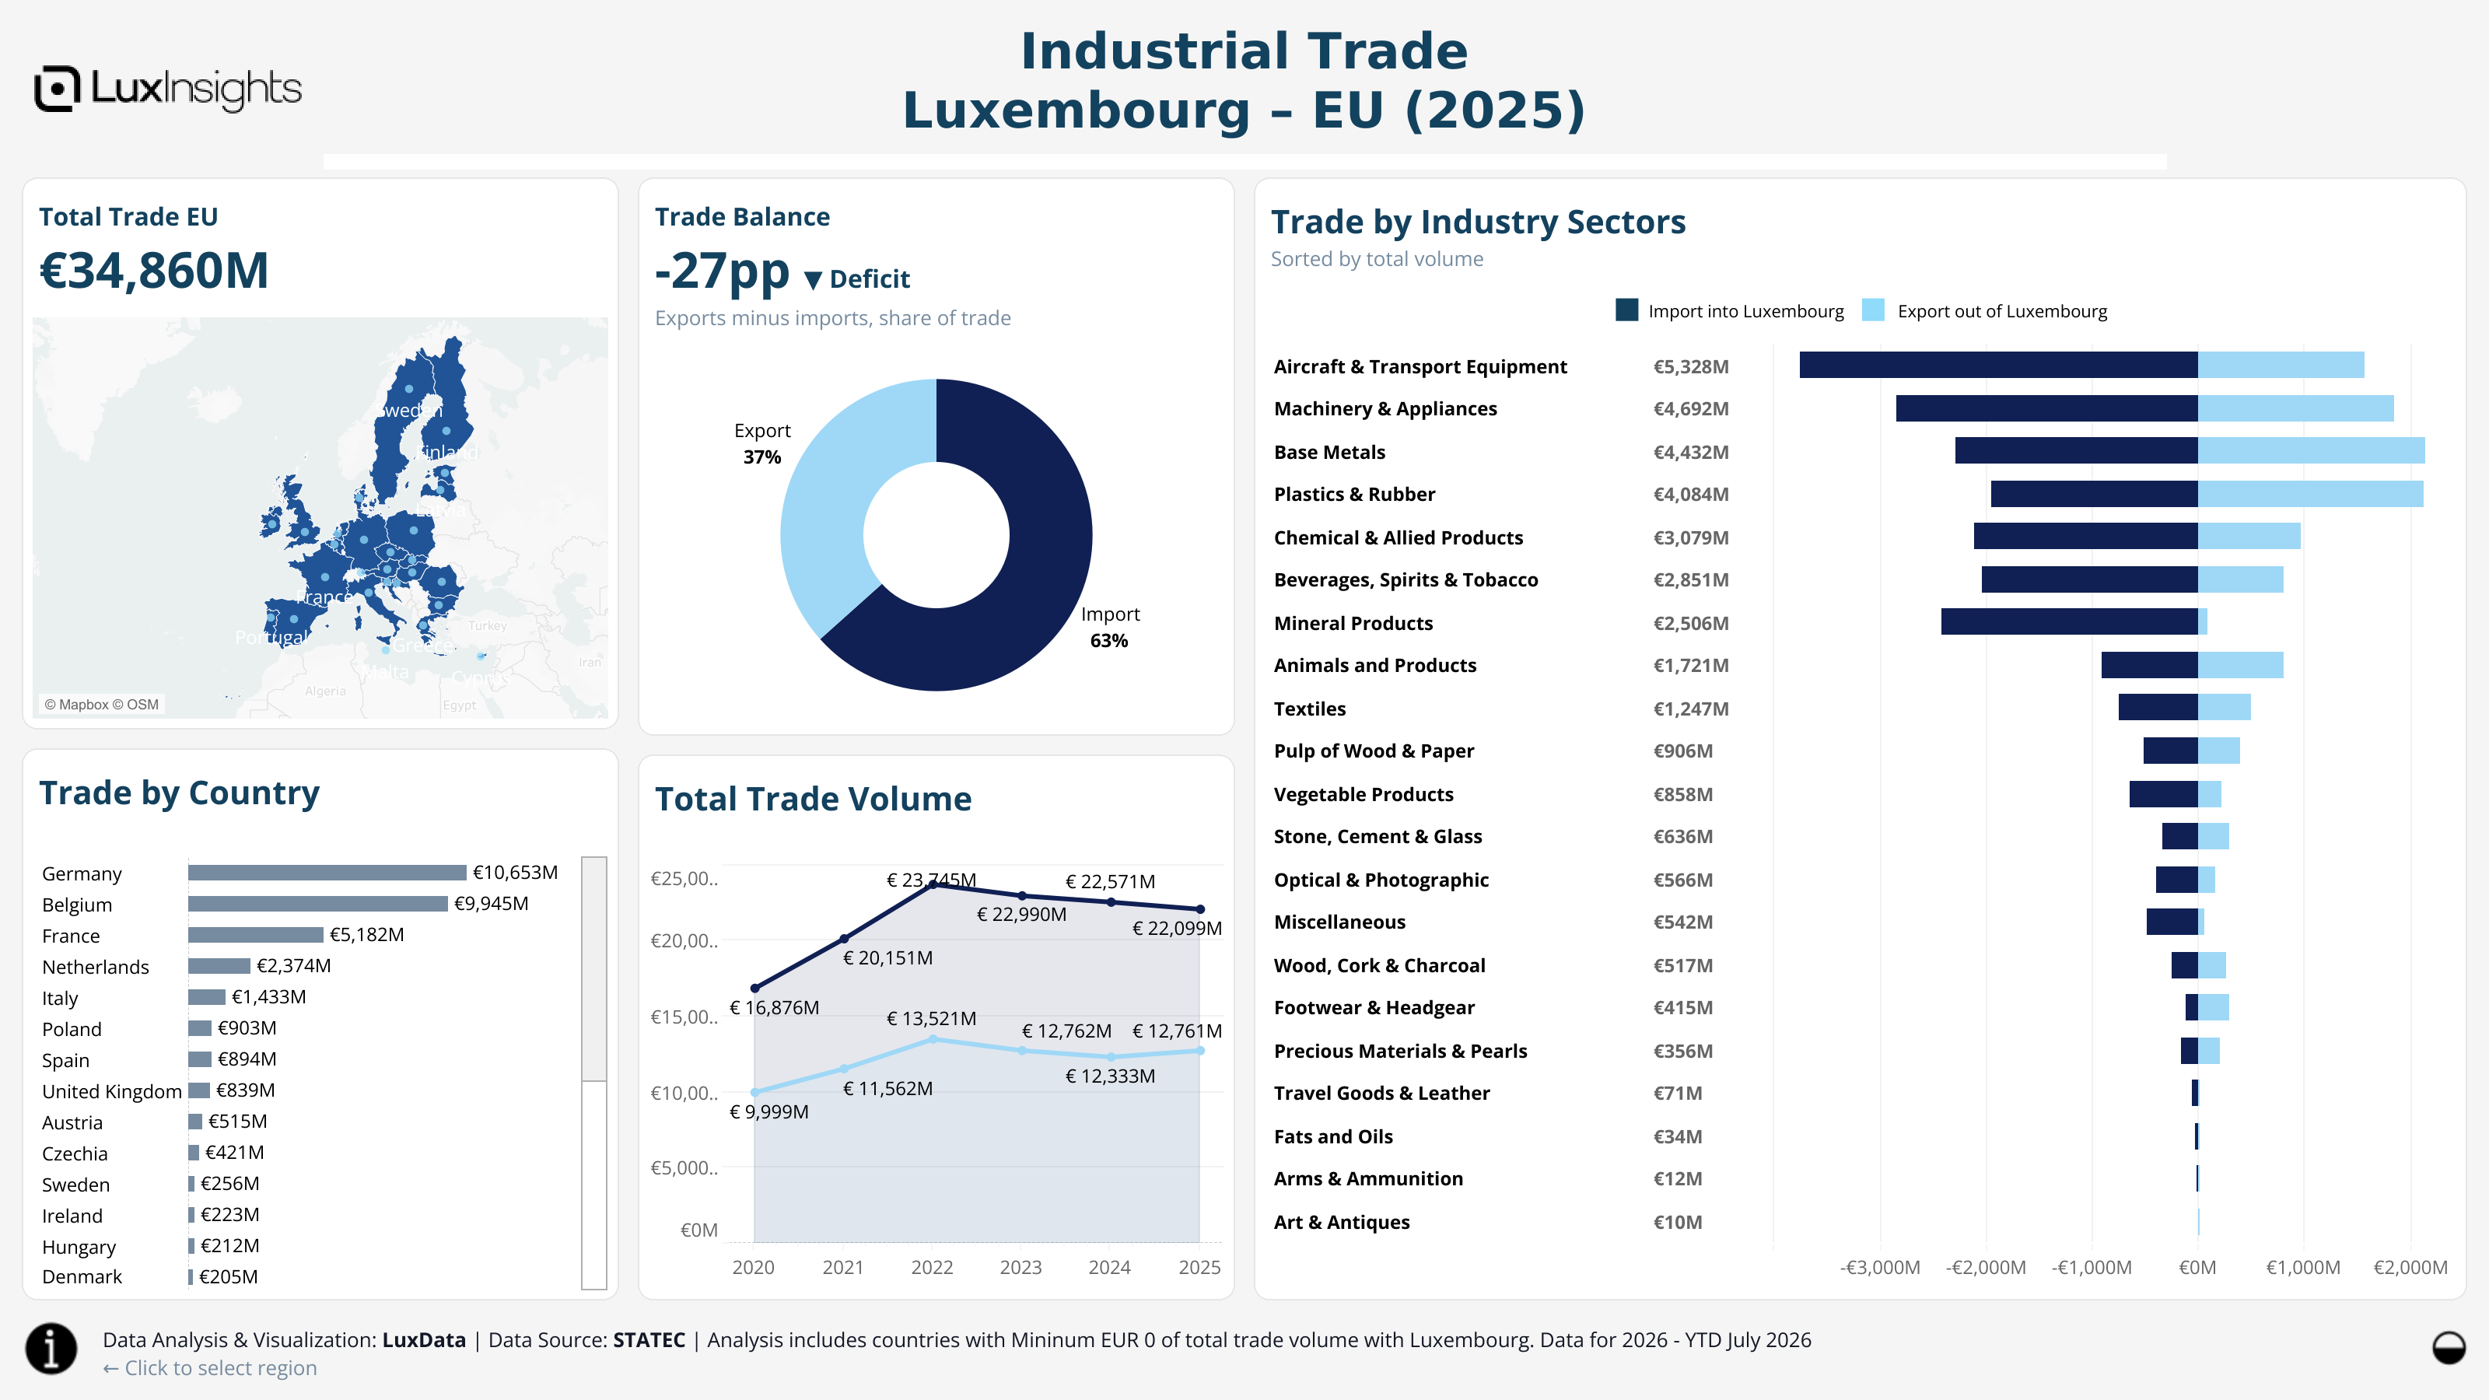Select France bar in Trade by Country
Viewport: 2489px width, 1400px height.
[x=256, y=934]
